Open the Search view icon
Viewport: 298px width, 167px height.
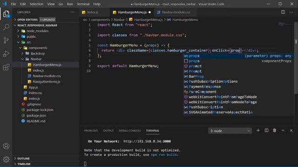[x=6, y=27]
